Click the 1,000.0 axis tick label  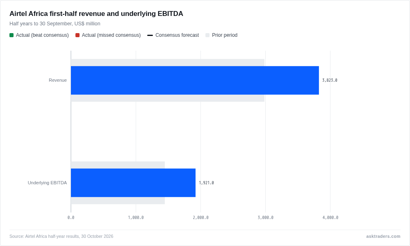click(136, 217)
